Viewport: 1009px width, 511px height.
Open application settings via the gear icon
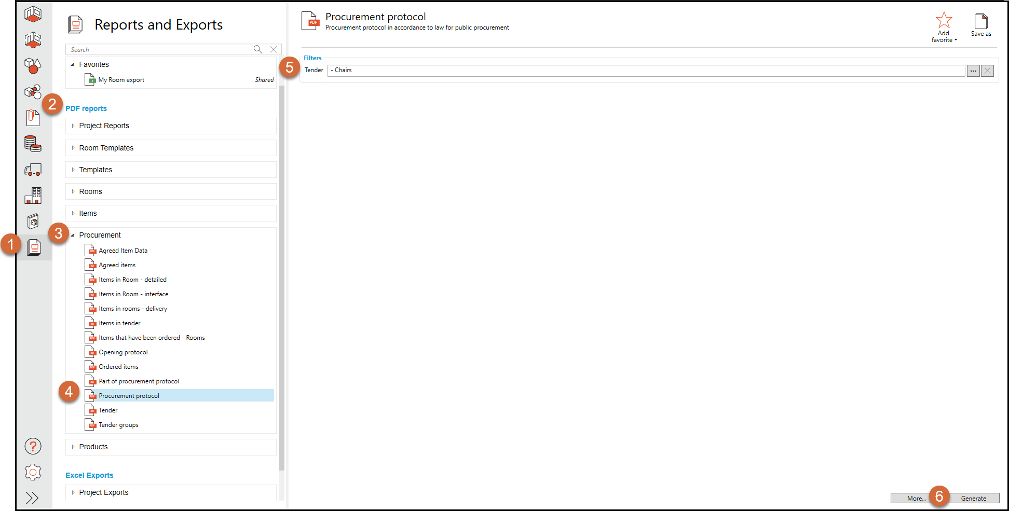click(33, 472)
